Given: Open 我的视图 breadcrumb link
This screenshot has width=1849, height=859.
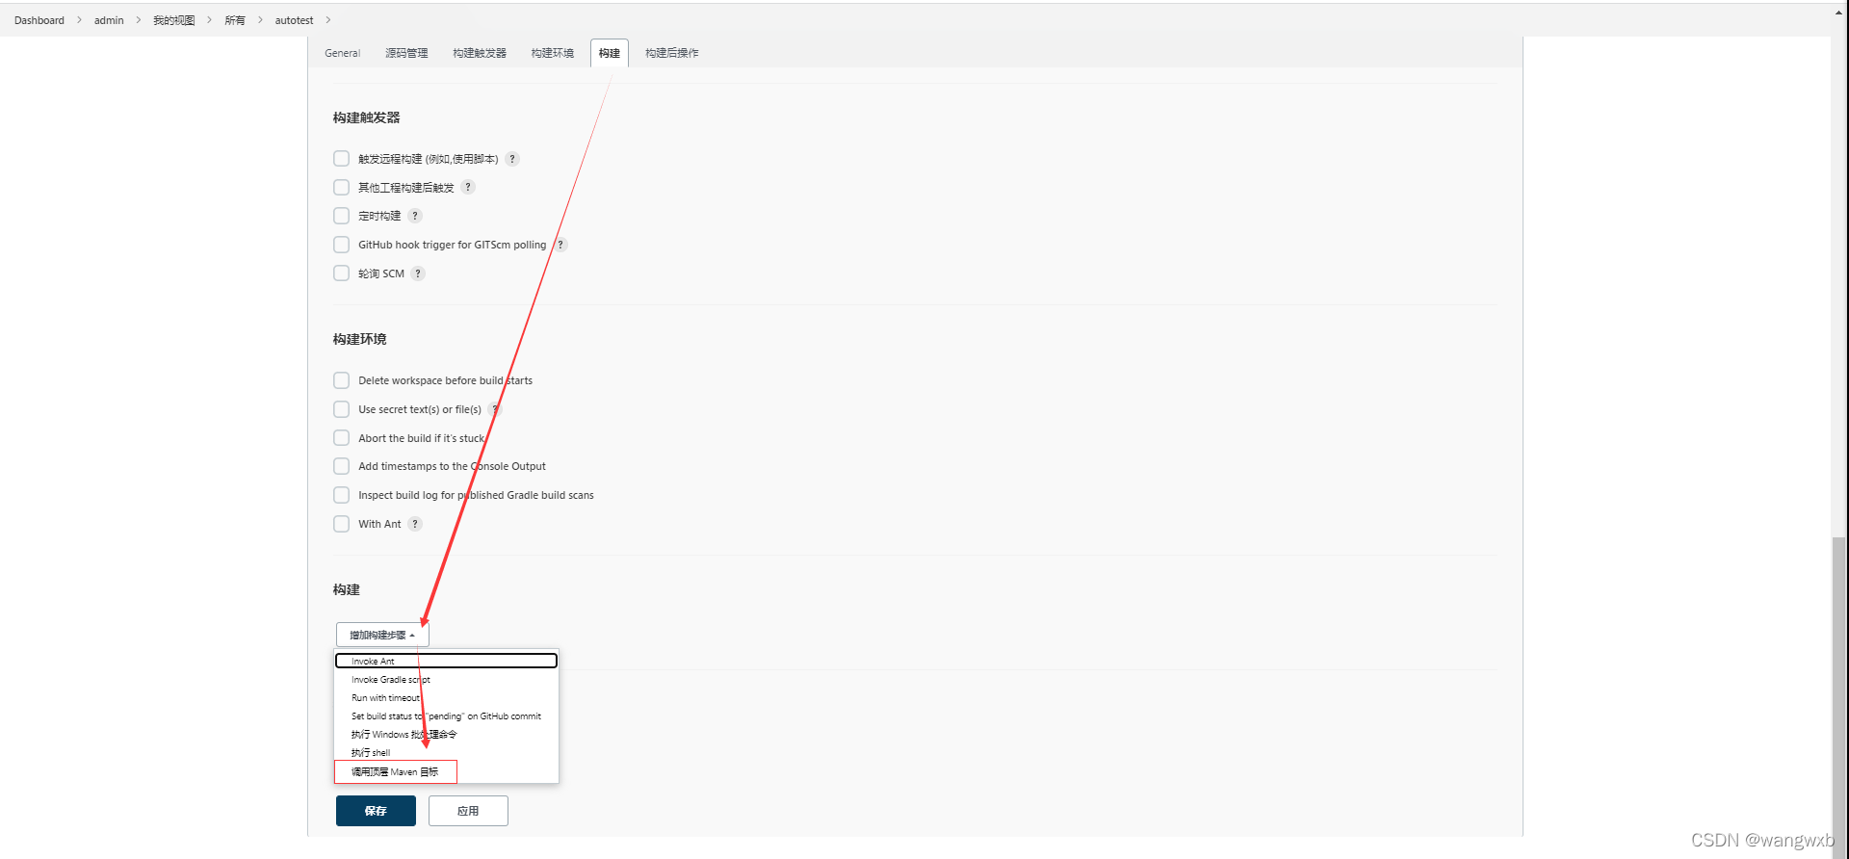Looking at the screenshot, I should 173,20.
